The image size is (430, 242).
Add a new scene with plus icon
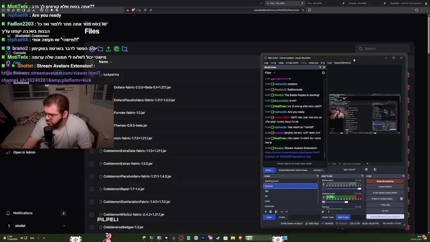[x=265, y=212]
